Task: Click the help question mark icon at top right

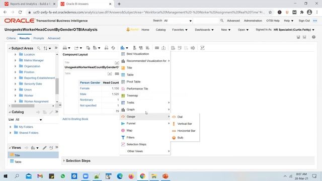Action: [313, 37]
